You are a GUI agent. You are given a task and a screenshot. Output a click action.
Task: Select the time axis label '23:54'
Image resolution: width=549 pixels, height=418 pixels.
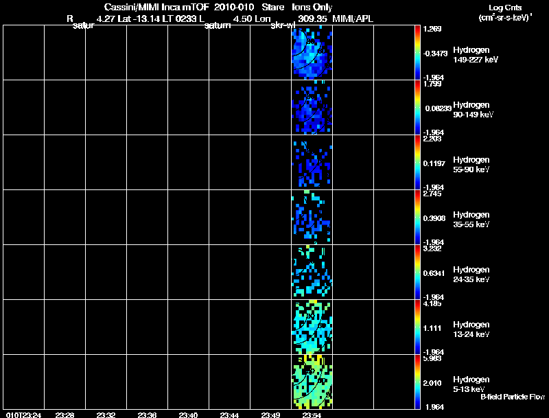coord(312,415)
